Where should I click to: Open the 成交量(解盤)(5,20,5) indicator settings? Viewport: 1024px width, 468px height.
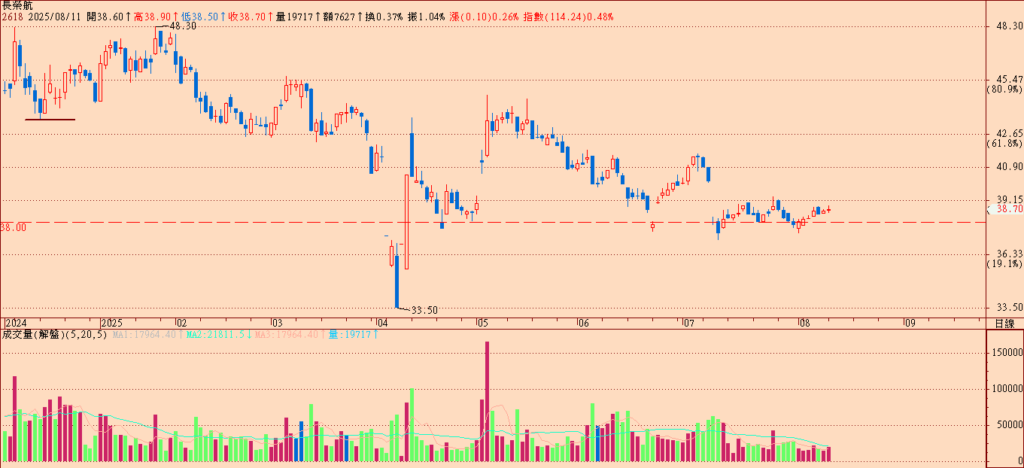coord(54,334)
